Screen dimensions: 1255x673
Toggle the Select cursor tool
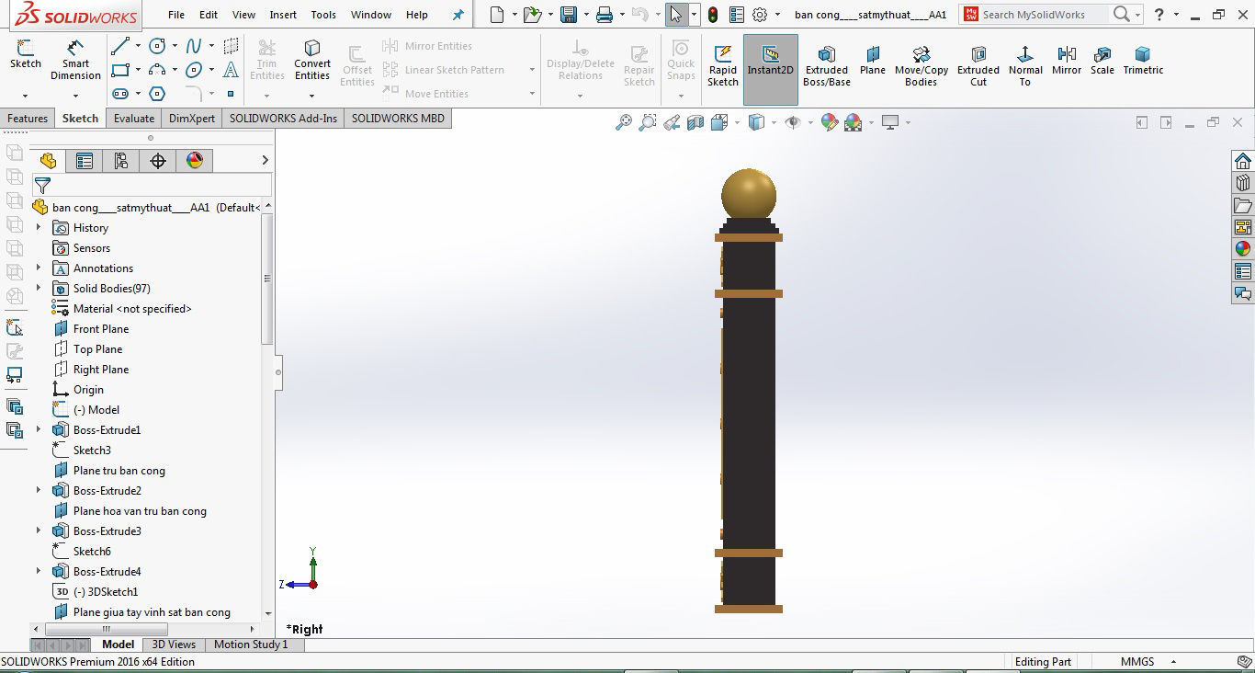coord(676,15)
